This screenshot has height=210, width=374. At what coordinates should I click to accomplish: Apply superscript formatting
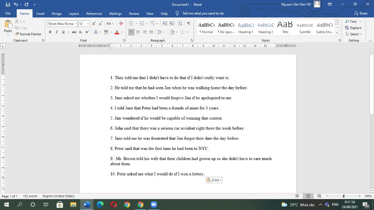tap(87, 32)
